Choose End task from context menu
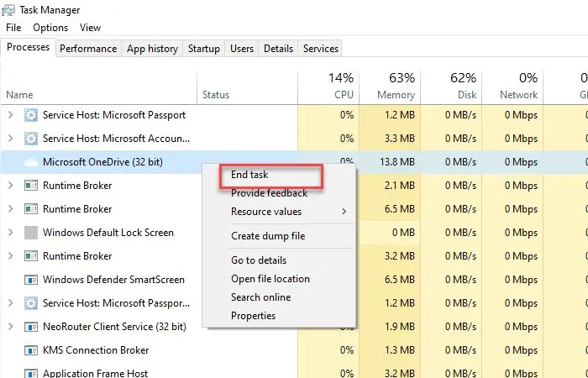588x378 pixels. tap(249, 175)
